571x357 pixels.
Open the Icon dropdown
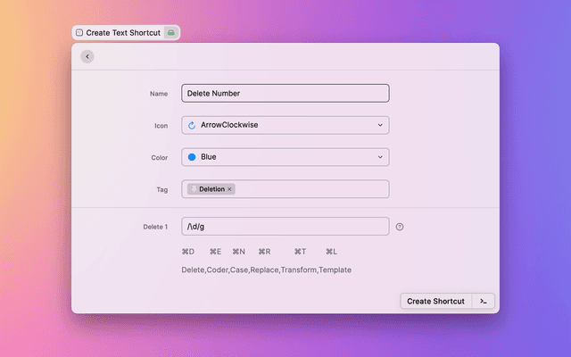pos(285,125)
